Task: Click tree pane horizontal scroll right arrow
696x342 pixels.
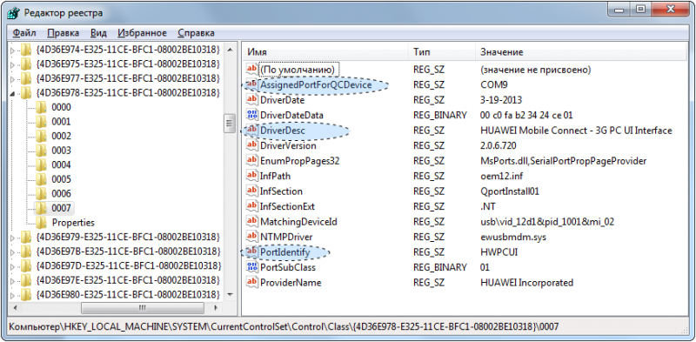Action: coord(216,307)
